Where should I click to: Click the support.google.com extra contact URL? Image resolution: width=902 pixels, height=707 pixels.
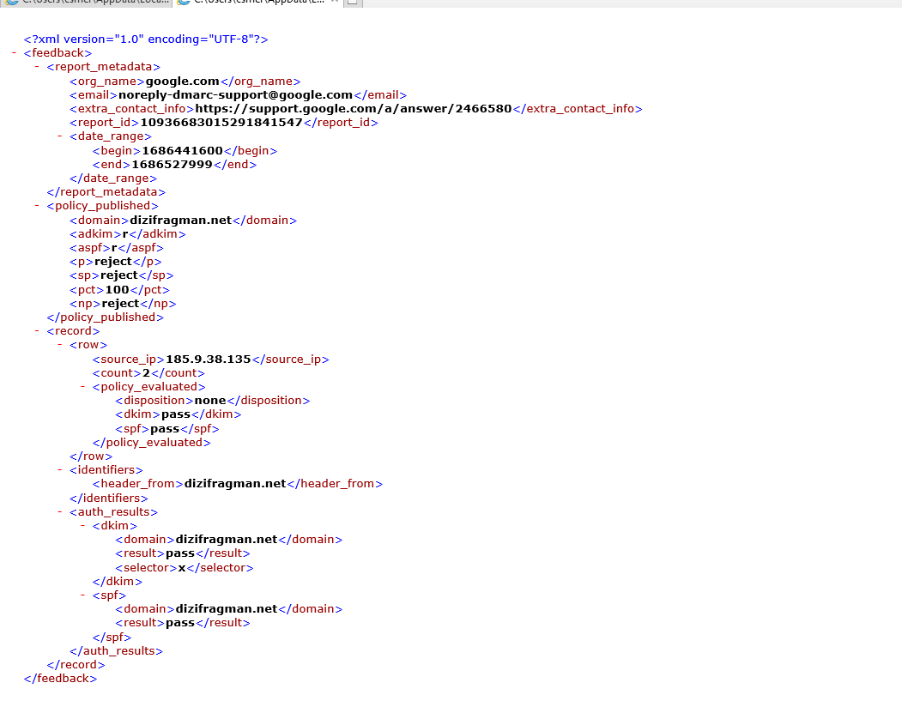click(x=354, y=109)
